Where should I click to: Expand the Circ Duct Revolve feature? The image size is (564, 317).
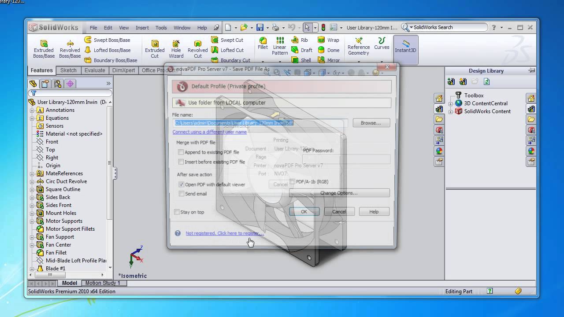[x=32, y=181]
